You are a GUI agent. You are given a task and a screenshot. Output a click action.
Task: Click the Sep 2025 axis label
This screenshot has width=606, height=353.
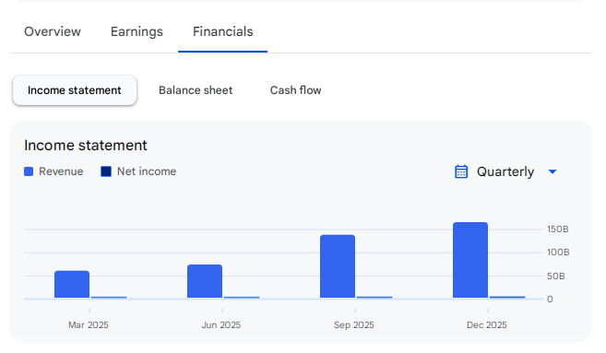pos(354,324)
